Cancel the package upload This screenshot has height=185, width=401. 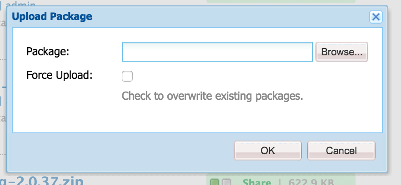click(341, 151)
